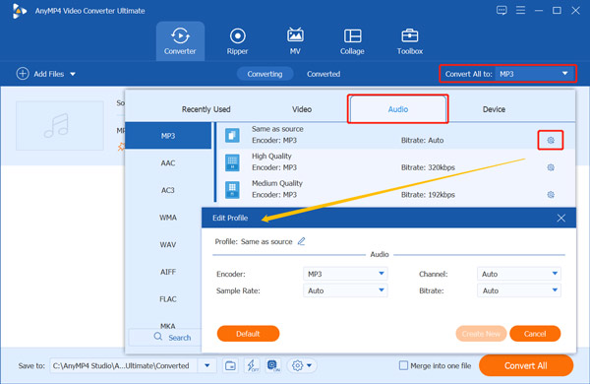Viewport: 590px width, 384px height.
Task: Open the Converter tab
Action: (x=180, y=41)
